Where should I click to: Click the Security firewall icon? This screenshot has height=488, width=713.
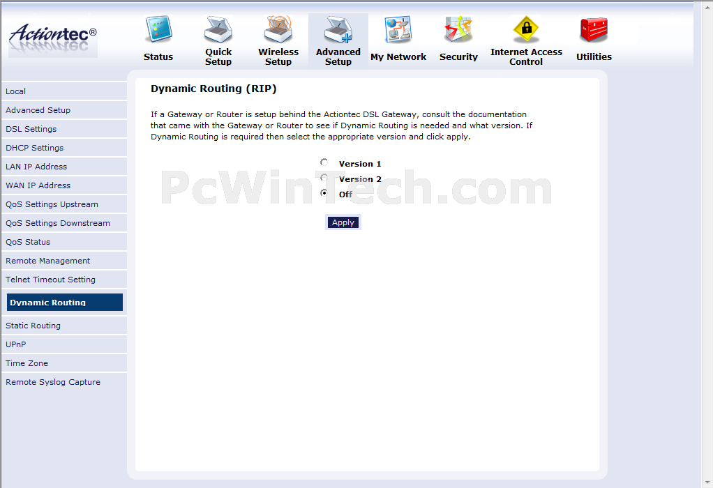coord(458,29)
